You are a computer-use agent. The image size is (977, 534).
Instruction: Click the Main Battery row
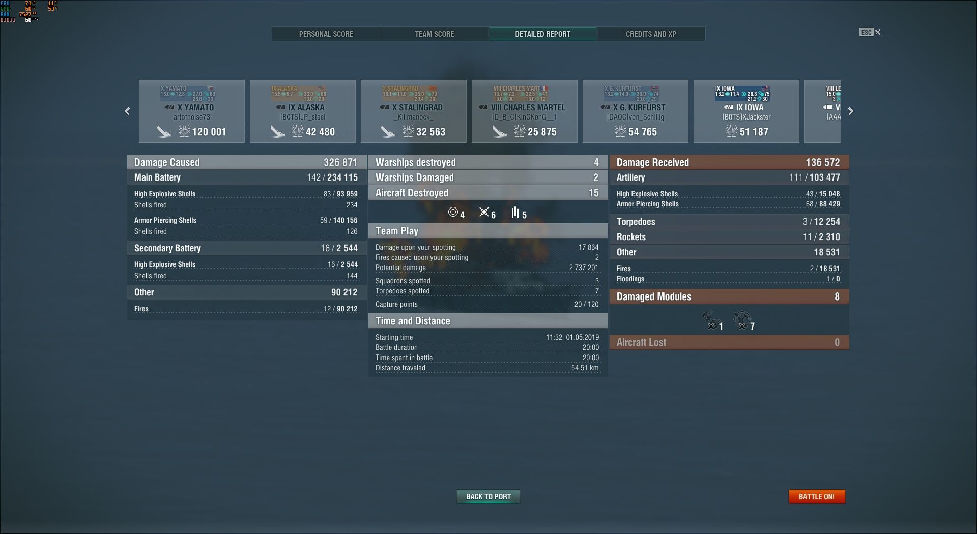(x=247, y=177)
